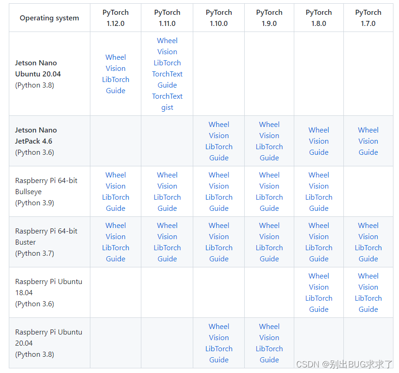Open Vision link for JetPack 4.6 PyTorch 1.9.0
Viewport: 399px width, 373px height.
click(x=269, y=136)
